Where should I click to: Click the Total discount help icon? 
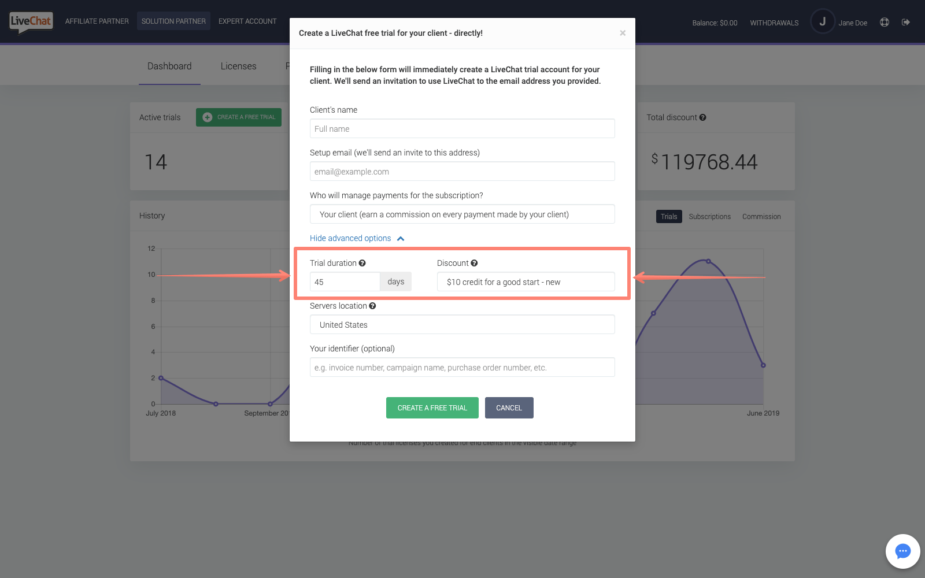703,117
